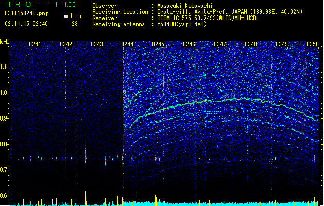Click the 0242 time marker
This screenshot has width=324, height=206.
pyautogui.click(x=66, y=44)
